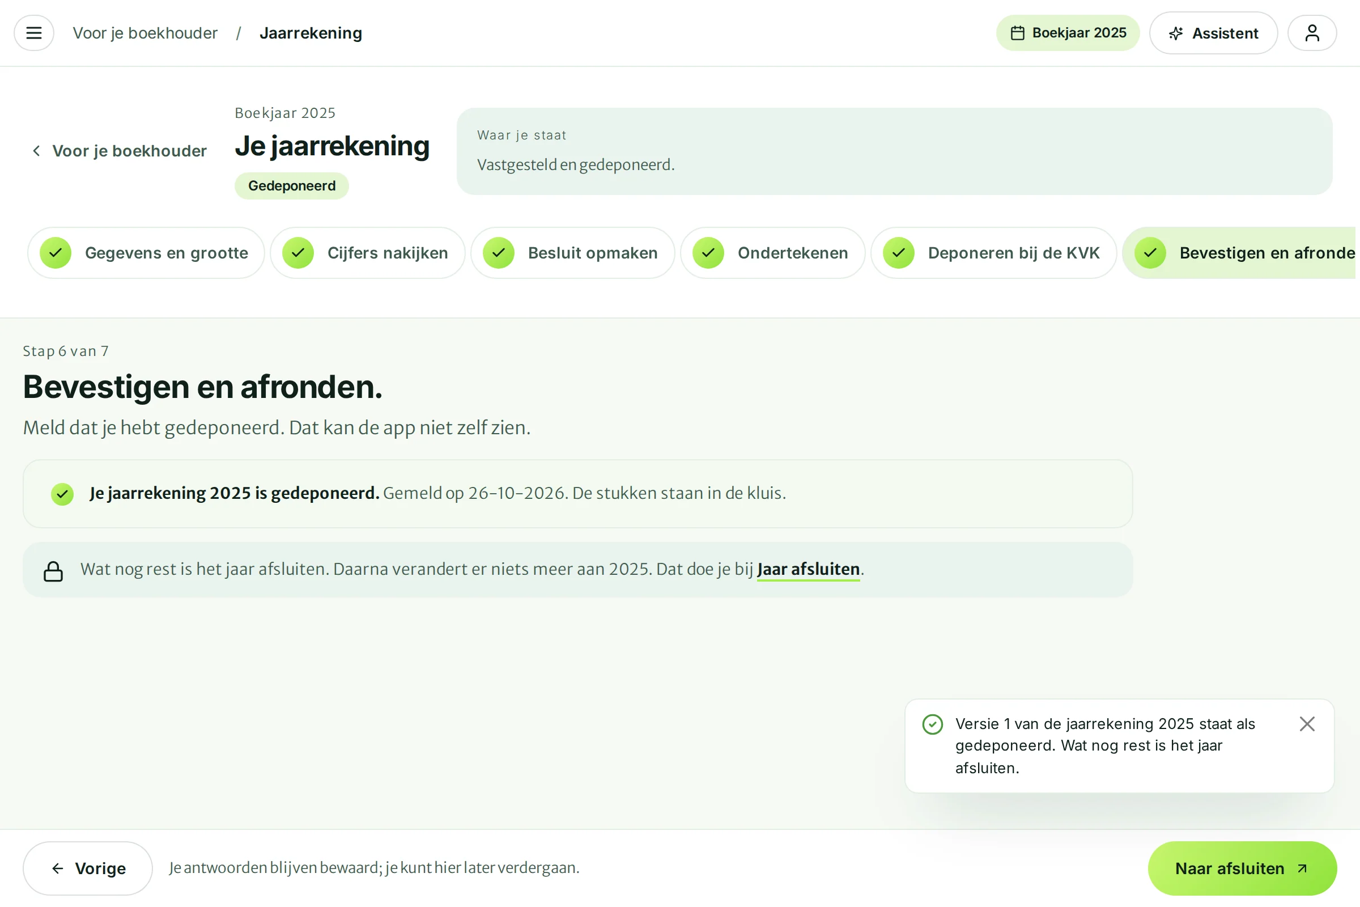1360x907 pixels.
Task: Click the 'Je jaarrekening' title
Action: [332, 146]
